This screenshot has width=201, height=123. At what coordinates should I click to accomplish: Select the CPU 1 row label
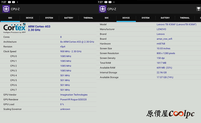[14, 61]
